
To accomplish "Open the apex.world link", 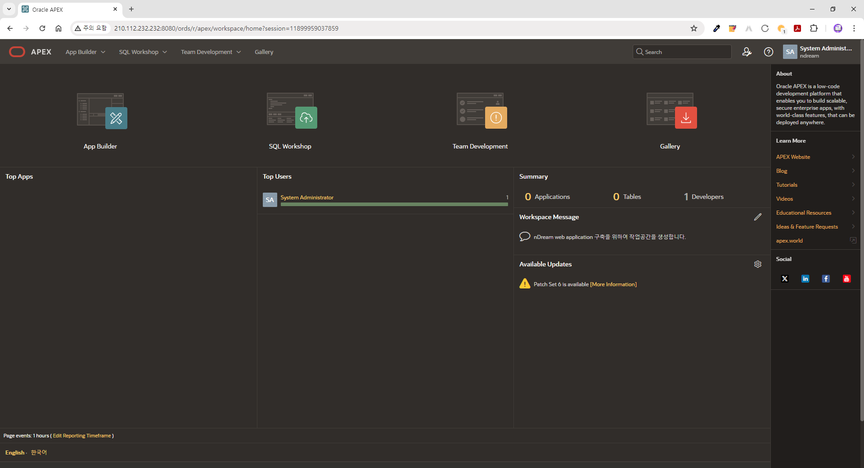I will pos(789,241).
